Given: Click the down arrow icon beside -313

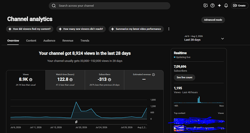Looking at the screenshot, I should 109,80.
